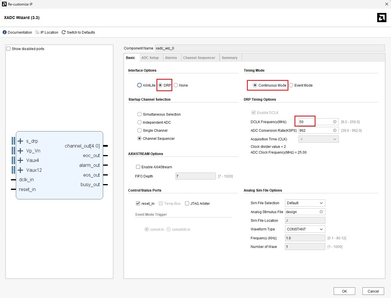Clear the DCLK Frequency field
The image size is (391, 298).
335,122
